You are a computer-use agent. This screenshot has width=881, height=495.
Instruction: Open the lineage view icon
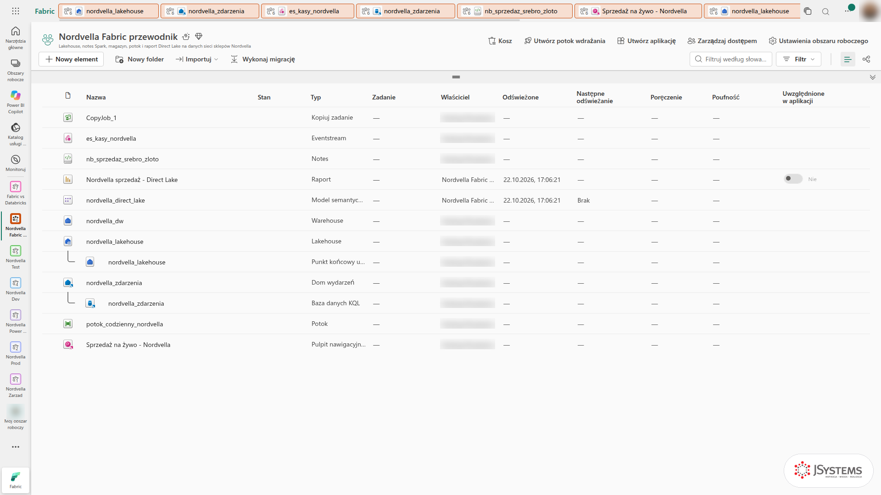coord(866,59)
